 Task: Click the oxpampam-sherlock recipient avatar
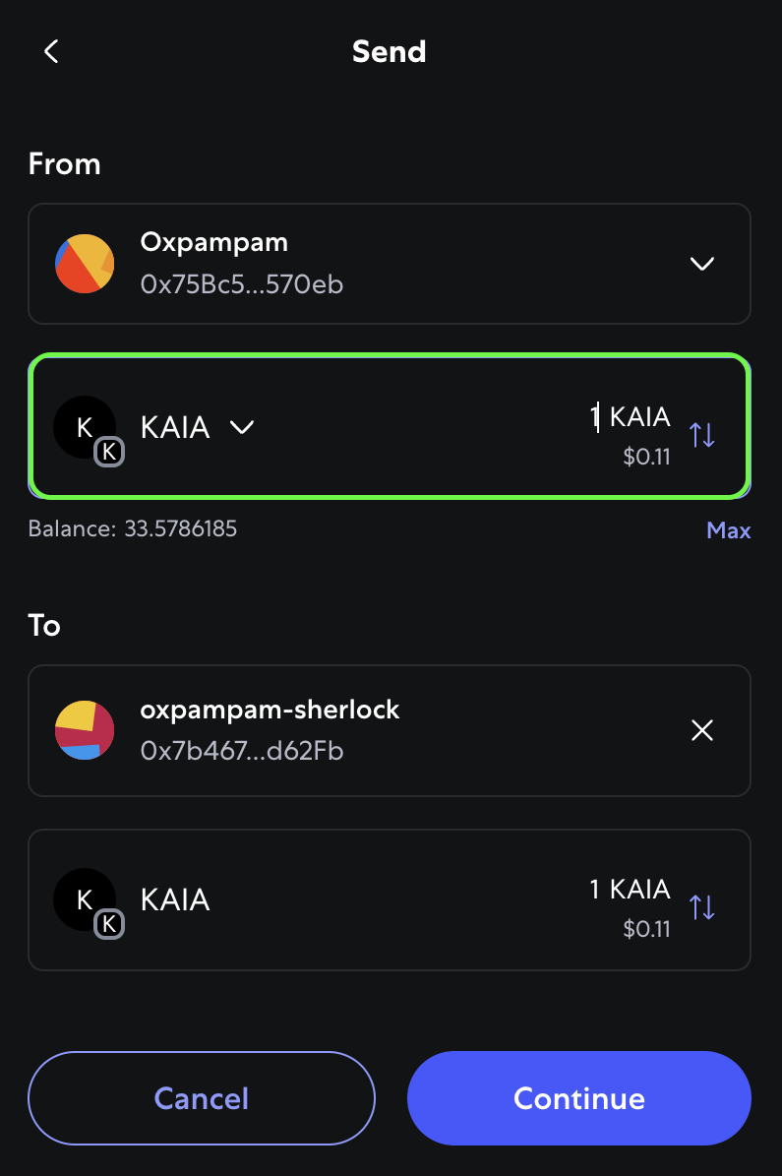(85, 730)
